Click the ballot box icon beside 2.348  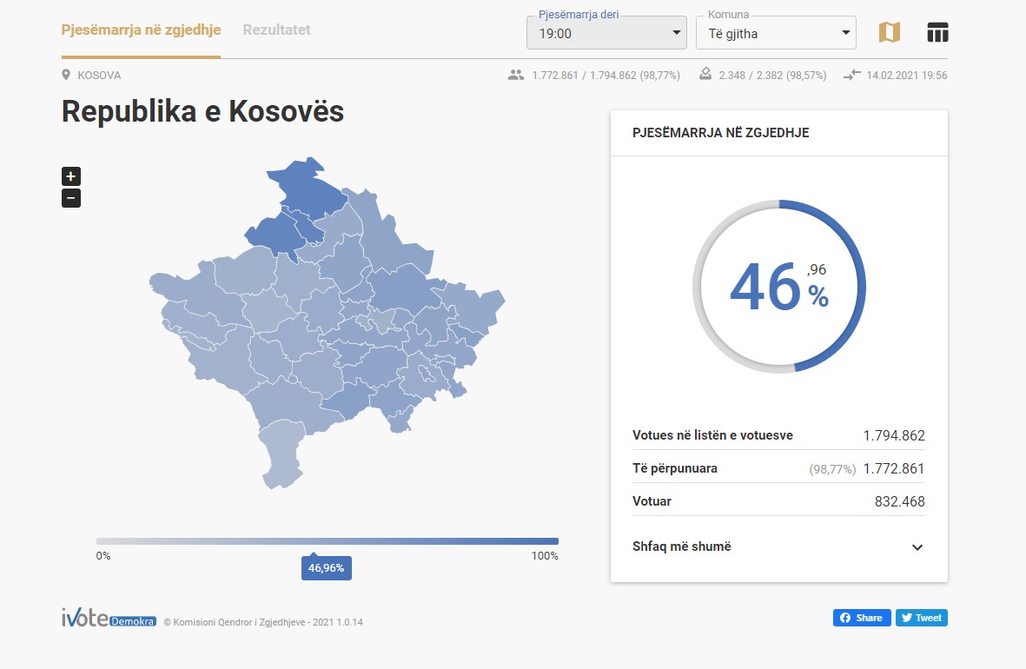tap(704, 76)
